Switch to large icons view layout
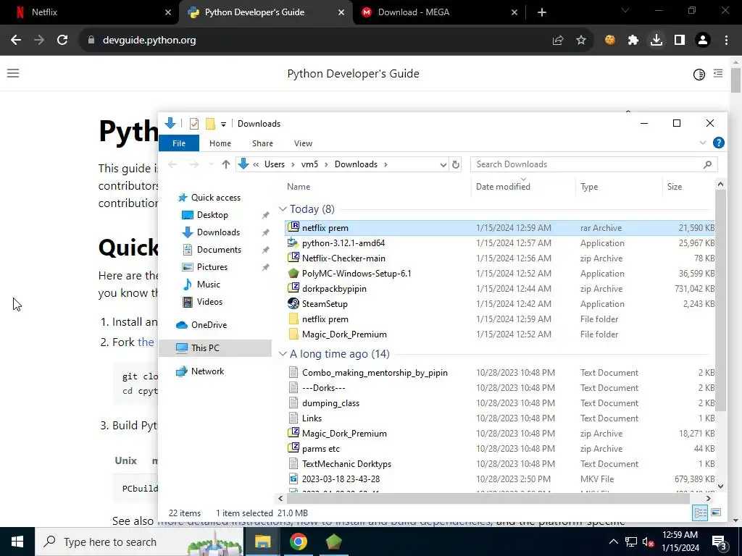This screenshot has width=742, height=556. point(716,513)
